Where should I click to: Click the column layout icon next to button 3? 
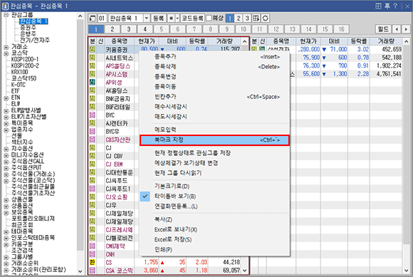tap(256, 19)
